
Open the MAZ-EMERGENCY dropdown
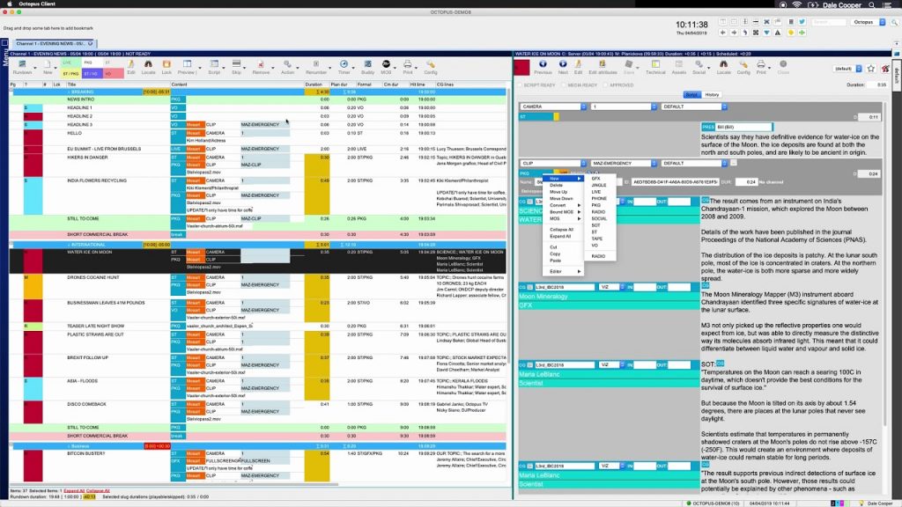coord(654,163)
